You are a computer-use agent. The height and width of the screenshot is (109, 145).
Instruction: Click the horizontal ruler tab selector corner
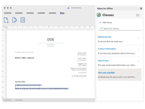(x=3, y=27)
